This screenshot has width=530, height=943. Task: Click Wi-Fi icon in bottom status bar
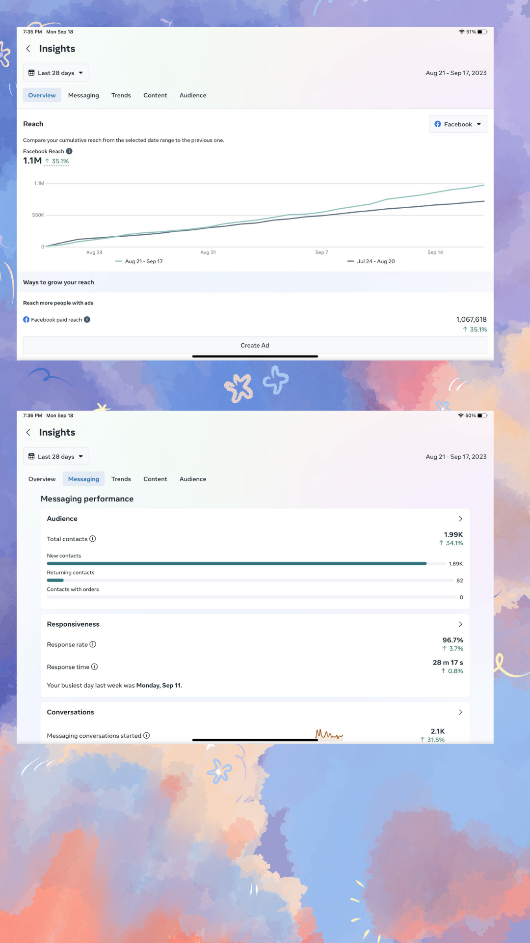coord(461,416)
